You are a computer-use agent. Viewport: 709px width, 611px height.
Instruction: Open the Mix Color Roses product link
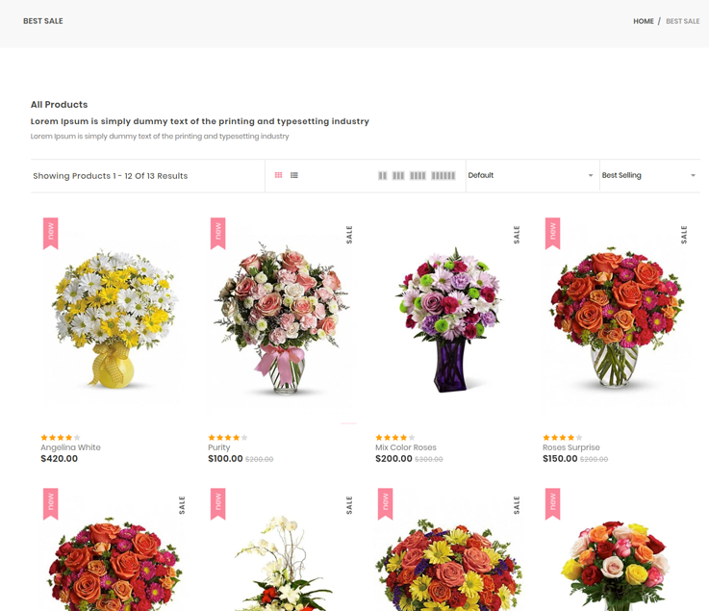pyautogui.click(x=406, y=447)
